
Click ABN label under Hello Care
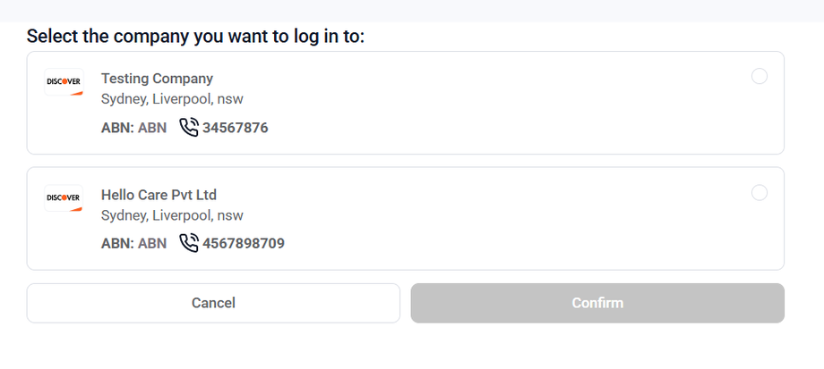click(x=133, y=243)
